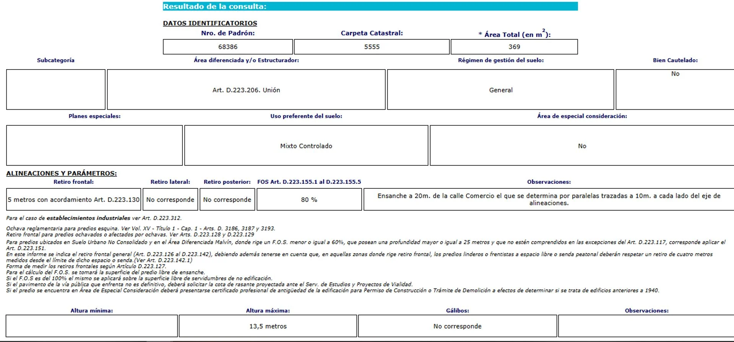The image size is (734, 342).
Task: Click the empty Altura mínima box
Action: coord(92,326)
